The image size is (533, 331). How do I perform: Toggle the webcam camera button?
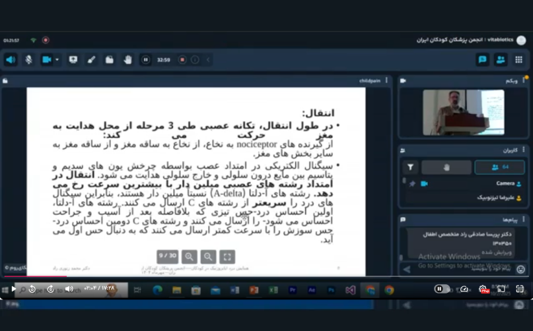tap(47, 60)
